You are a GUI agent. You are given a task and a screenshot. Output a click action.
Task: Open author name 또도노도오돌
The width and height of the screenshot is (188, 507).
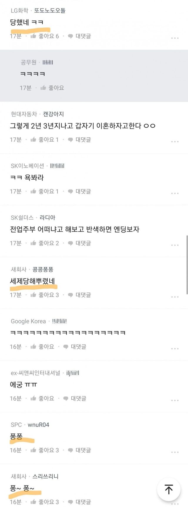pyautogui.click(x=50, y=11)
